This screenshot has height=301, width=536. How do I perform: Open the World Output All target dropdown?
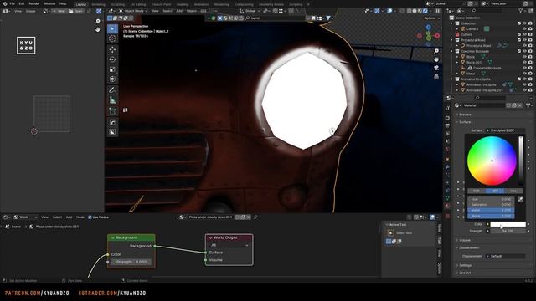pyautogui.click(x=229, y=245)
